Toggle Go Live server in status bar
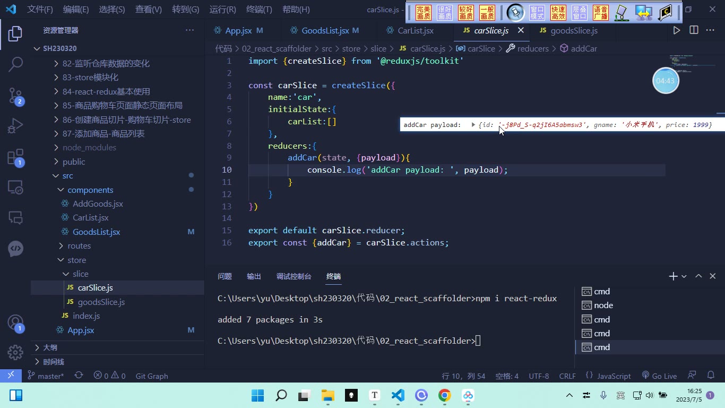725x408 pixels. point(659,376)
